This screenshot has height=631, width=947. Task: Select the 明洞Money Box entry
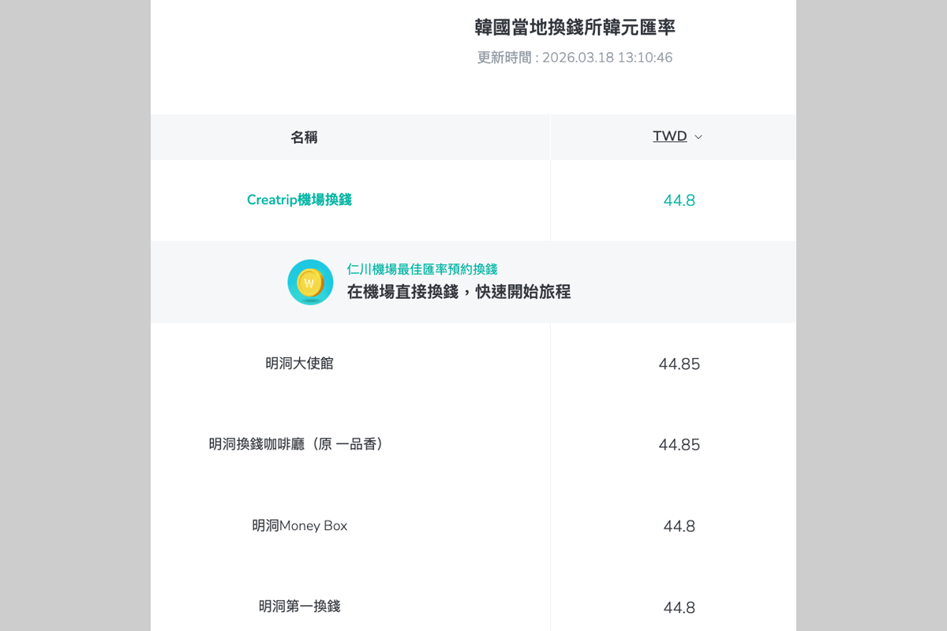(299, 526)
